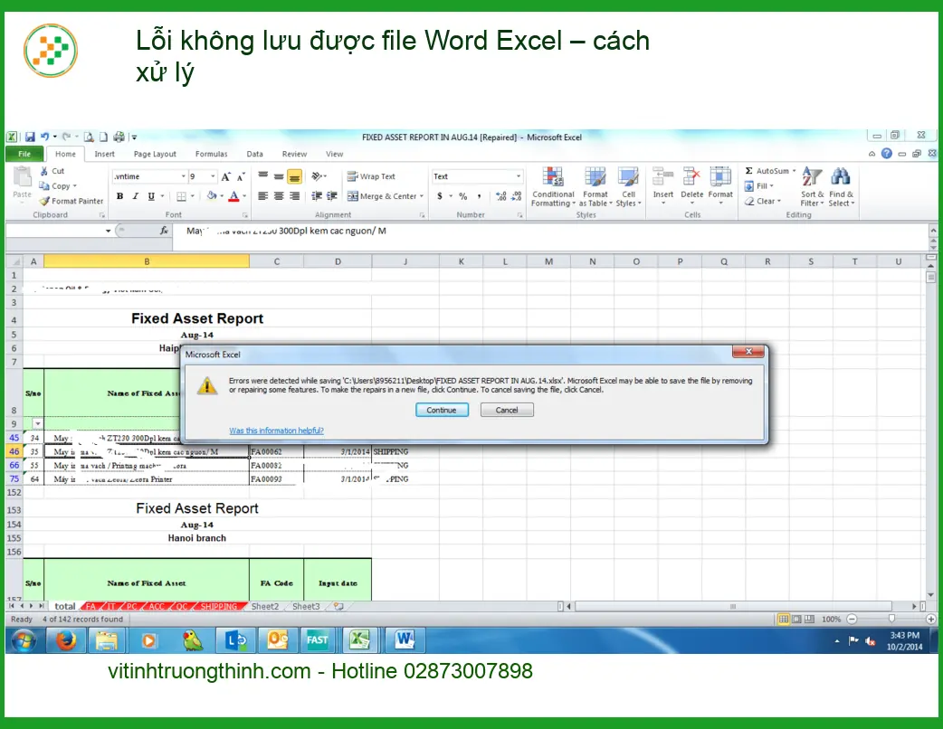Open 'Was this information helpful?' link
Image resolution: width=943 pixels, height=729 pixels.
pyautogui.click(x=276, y=431)
